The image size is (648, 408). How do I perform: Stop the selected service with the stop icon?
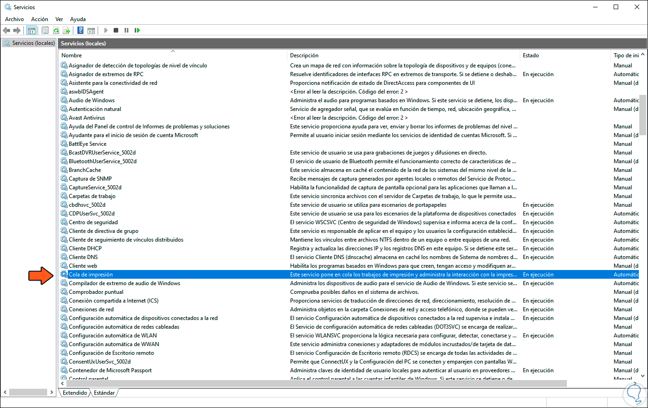[x=116, y=30]
